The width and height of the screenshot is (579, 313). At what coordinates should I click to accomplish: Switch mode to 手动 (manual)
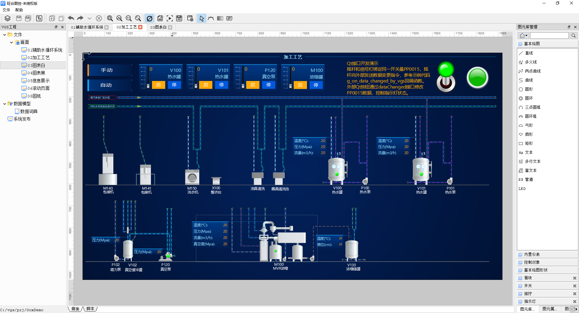point(106,70)
